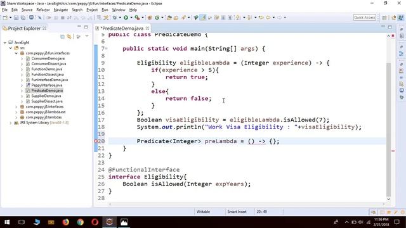Collapse the src folder node
406x228 pixels.
(x=11, y=48)
